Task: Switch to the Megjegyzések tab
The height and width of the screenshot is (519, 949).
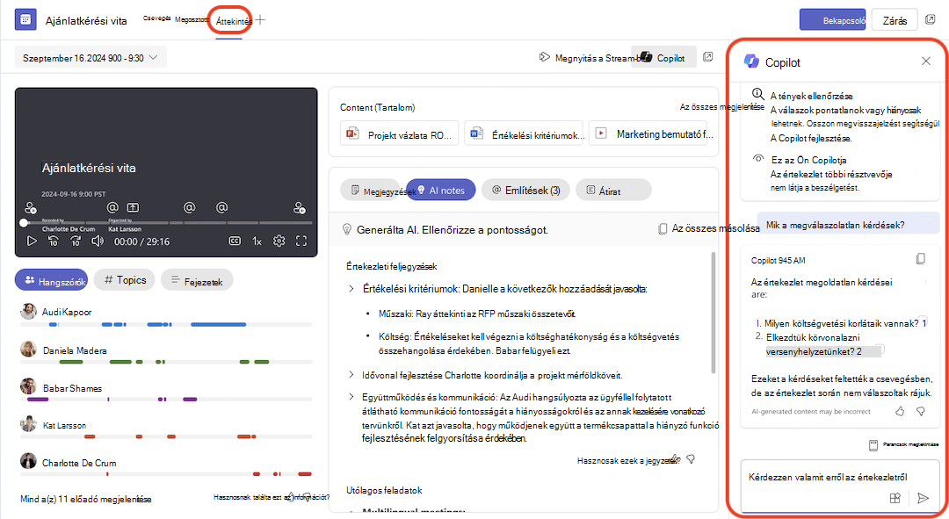Action: coord(373,191)
